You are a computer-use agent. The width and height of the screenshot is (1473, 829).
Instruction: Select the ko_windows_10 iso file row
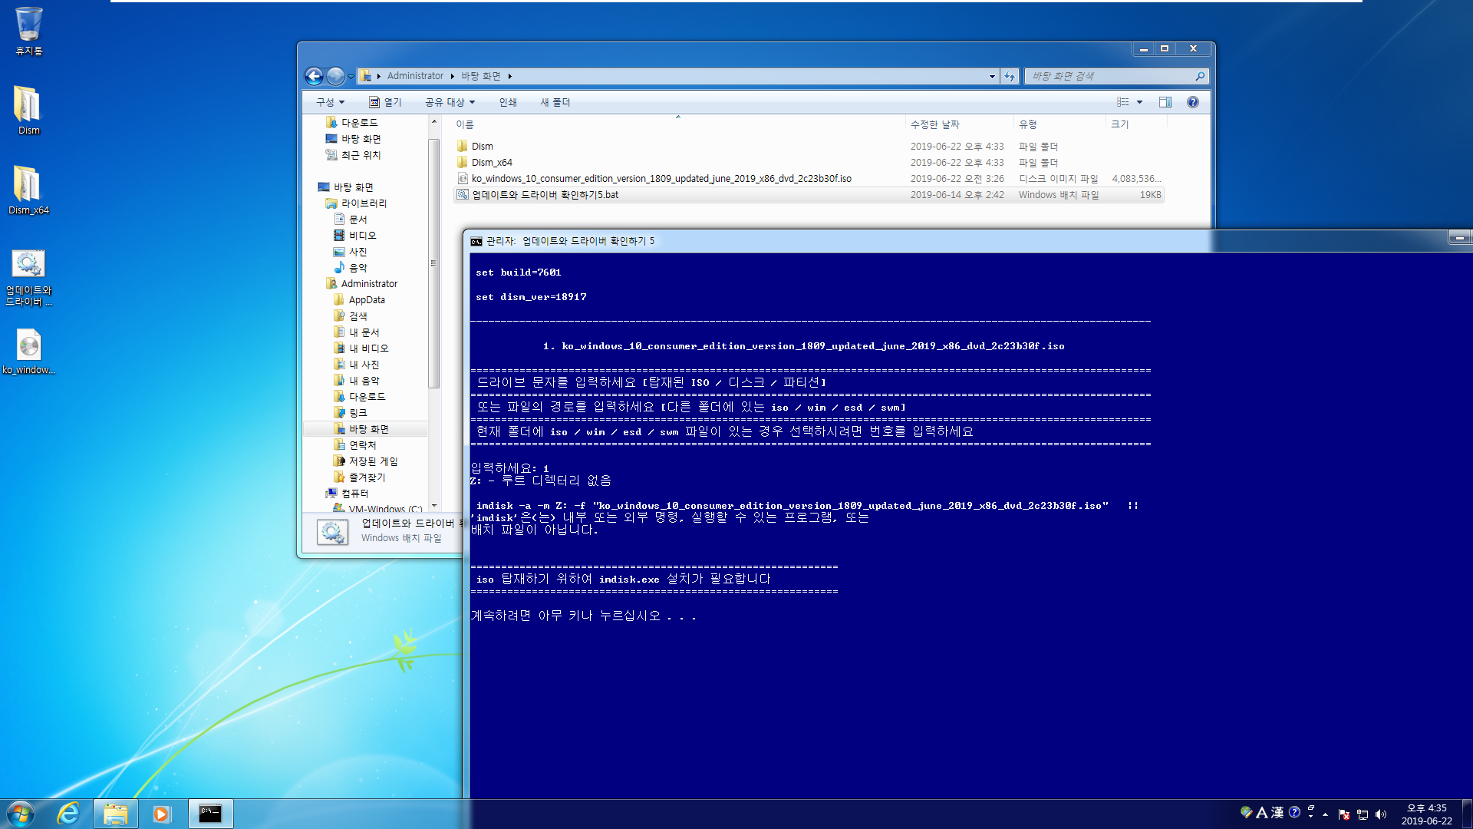pos(809,179)
